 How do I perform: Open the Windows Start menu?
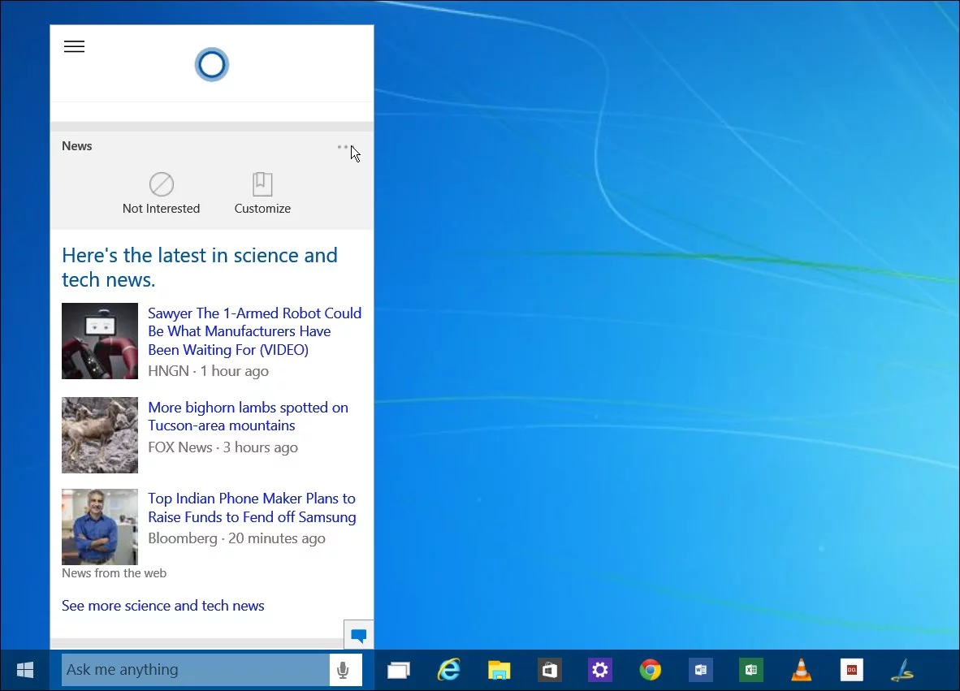25,670
